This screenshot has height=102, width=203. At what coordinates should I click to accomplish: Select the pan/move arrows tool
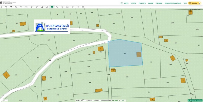31,7
